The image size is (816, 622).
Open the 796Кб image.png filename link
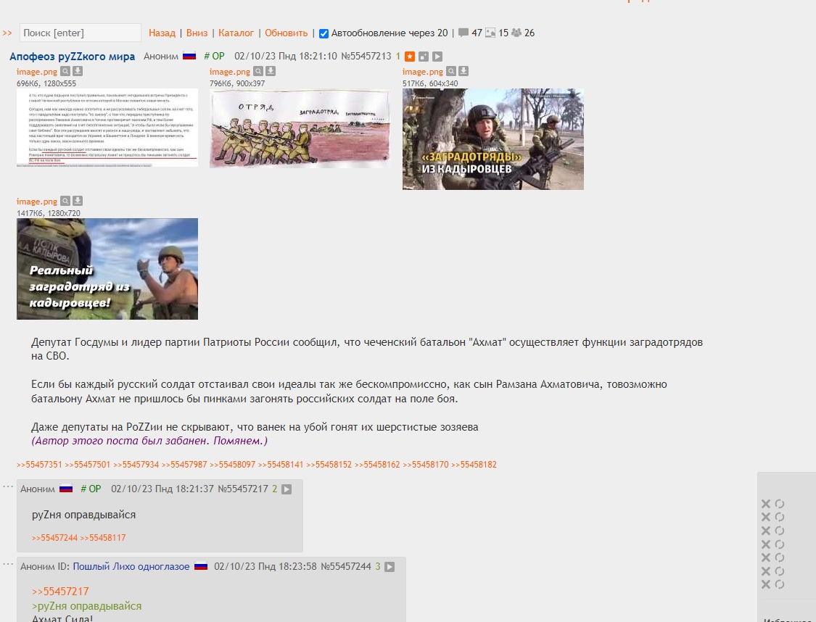tap(230, 72)
